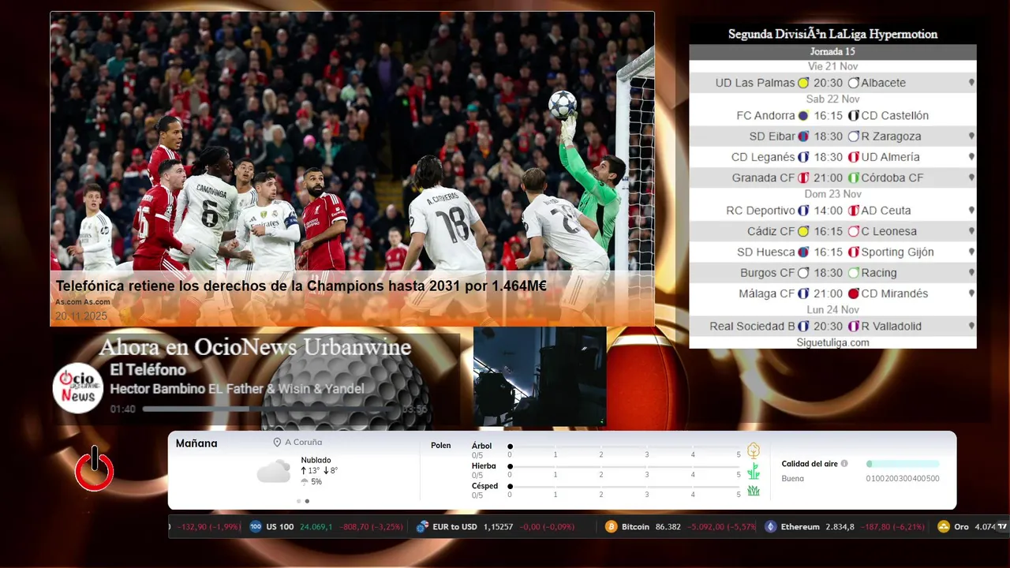Click the Hierba pollen level slider
The width and height of the screenshot is (1010, 568).
[624, 466]
